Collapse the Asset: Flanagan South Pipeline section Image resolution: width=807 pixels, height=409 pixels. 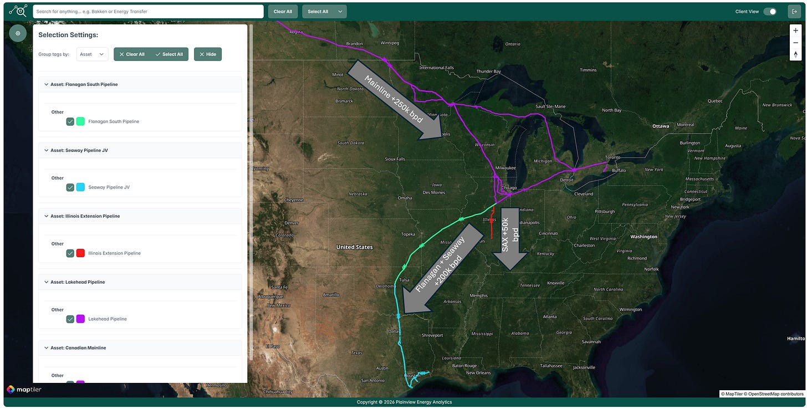(47, 84)
